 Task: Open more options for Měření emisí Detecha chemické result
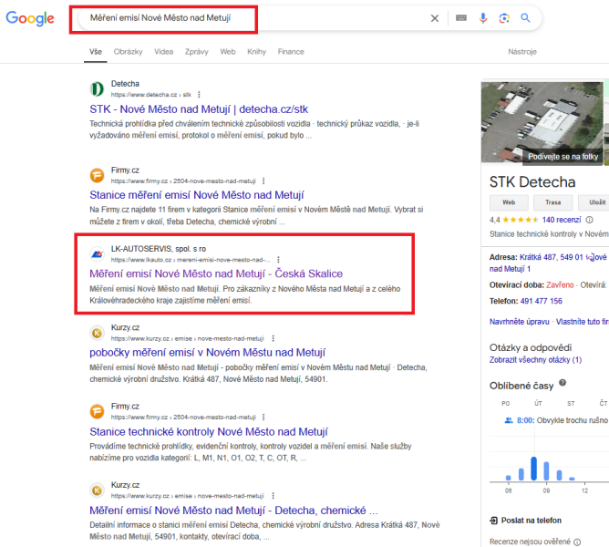(273, 496)
